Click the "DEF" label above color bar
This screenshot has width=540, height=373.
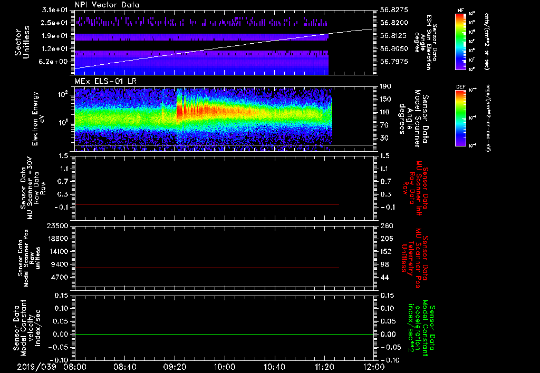[x=461, y=87]
